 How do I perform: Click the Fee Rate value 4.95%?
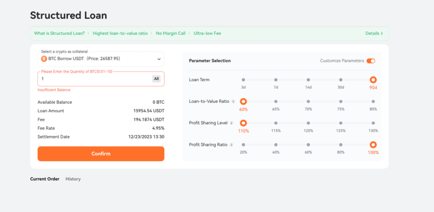(x=158, y=129)
